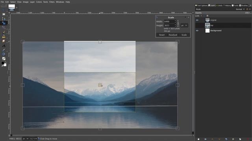Switch to the Fonts tab
Image resolution: width=252 pixels, height=141 pixels.
(235, 5)
